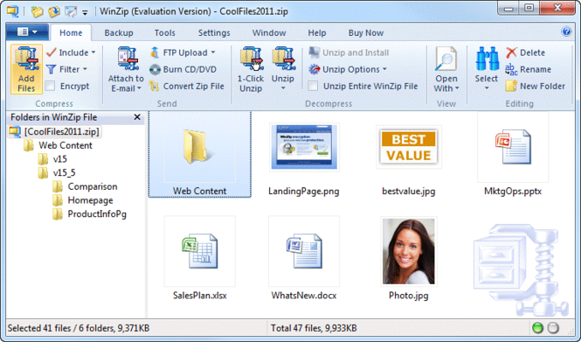Screen dimensions: 581x342
Task: Expand the Open With dropdown arrow
Action: click(x=457, y=88)
